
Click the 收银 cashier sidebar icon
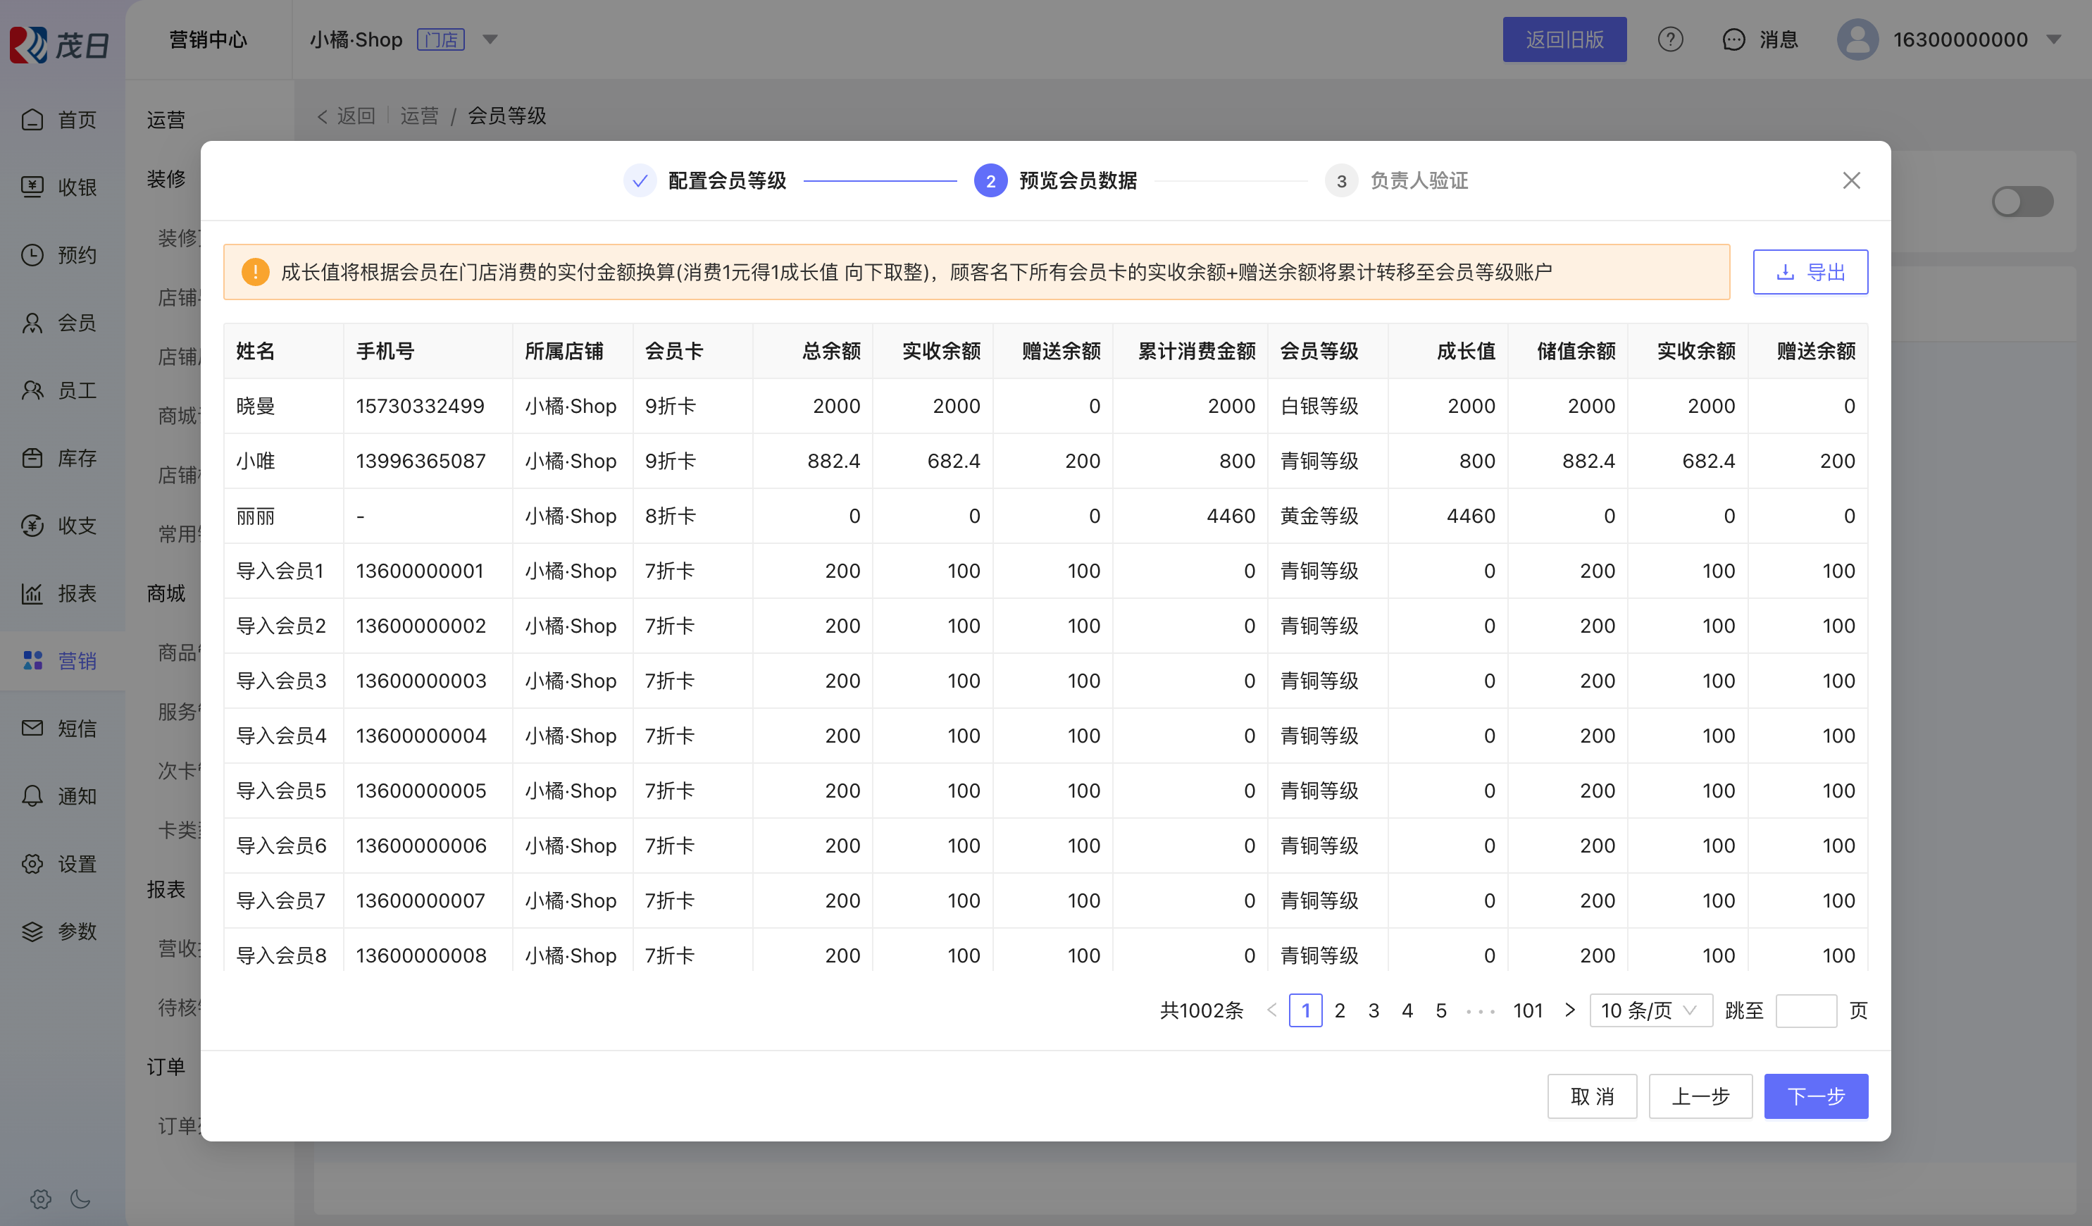(x=32, y=187)
